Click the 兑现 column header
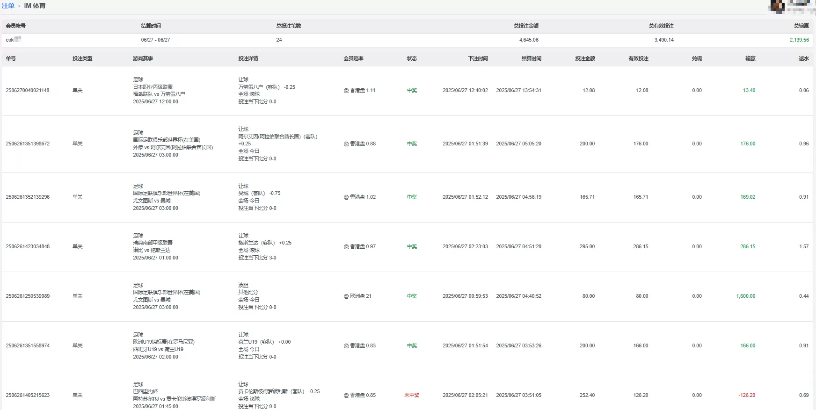 pos(697,58)
